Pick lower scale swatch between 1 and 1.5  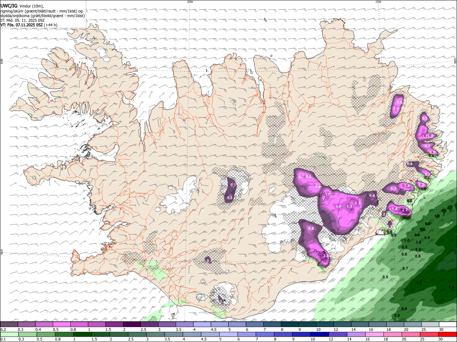tap(83, 335)
